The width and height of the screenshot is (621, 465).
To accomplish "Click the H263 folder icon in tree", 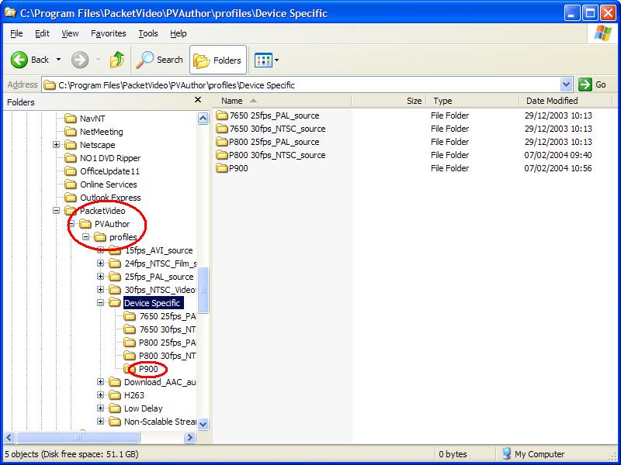I will (x=115, y=395).
